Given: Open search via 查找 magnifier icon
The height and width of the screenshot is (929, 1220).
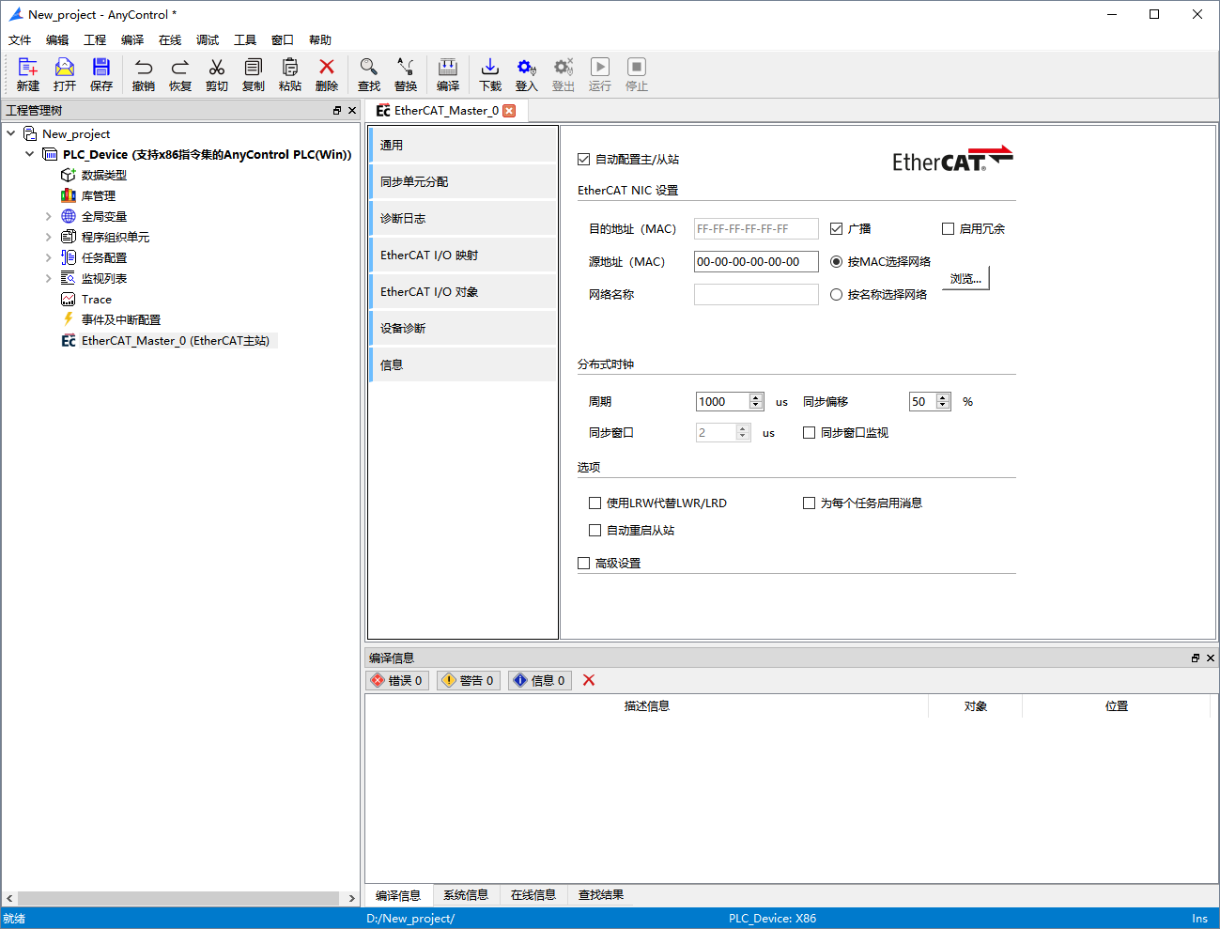Looking at the screenshot, I should [369, 73].
